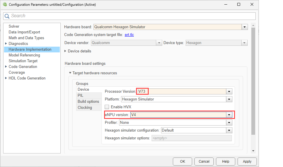Expand the Device details section

pyautogui.click(x=65, y=51)
